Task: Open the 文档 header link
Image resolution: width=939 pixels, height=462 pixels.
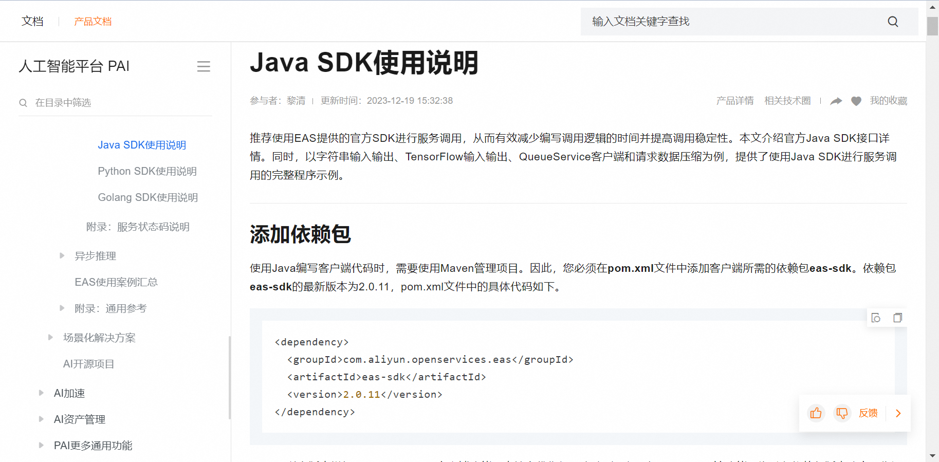Action: [32, 22]
